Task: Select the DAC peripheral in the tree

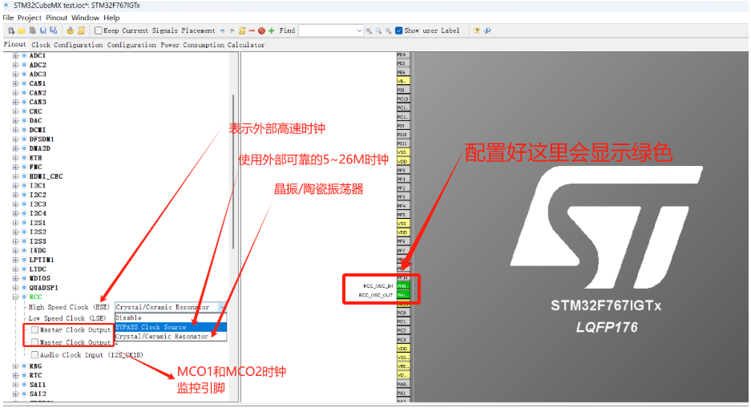Action: [x=35, y=121]
